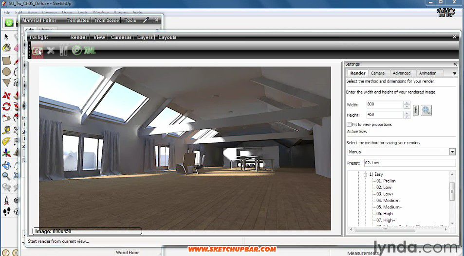The height and width of the screenshot is (256, 464).
Task: Switch to the Camera settings tab
Action: [x=378, y=73]
